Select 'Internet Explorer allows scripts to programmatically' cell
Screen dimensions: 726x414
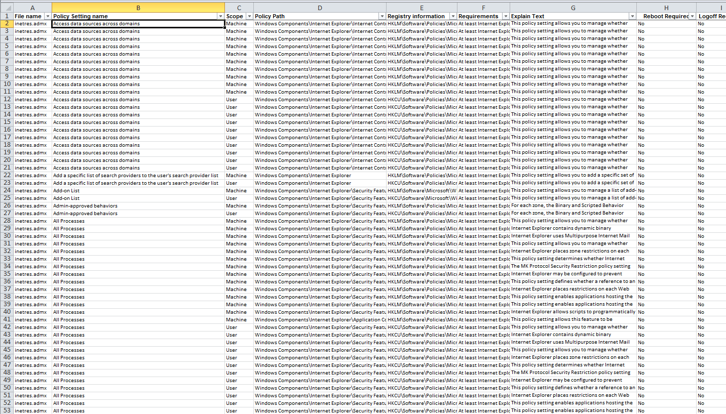click(x=573, y=312)
